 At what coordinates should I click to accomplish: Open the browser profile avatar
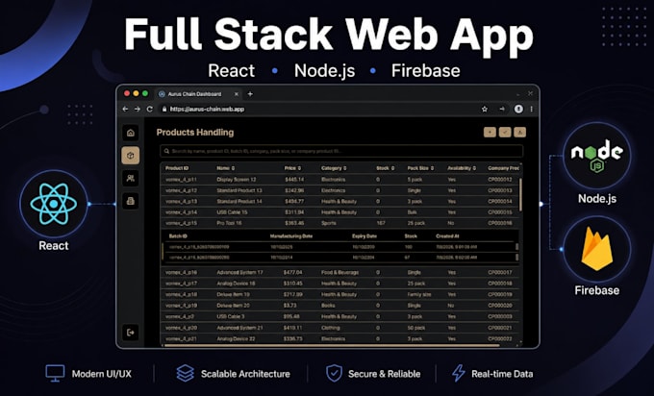pos(518,109)
